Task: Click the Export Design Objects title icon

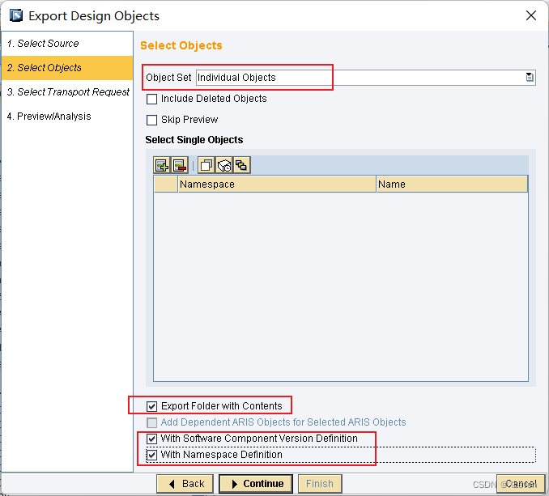Action: tap(16, 15)
